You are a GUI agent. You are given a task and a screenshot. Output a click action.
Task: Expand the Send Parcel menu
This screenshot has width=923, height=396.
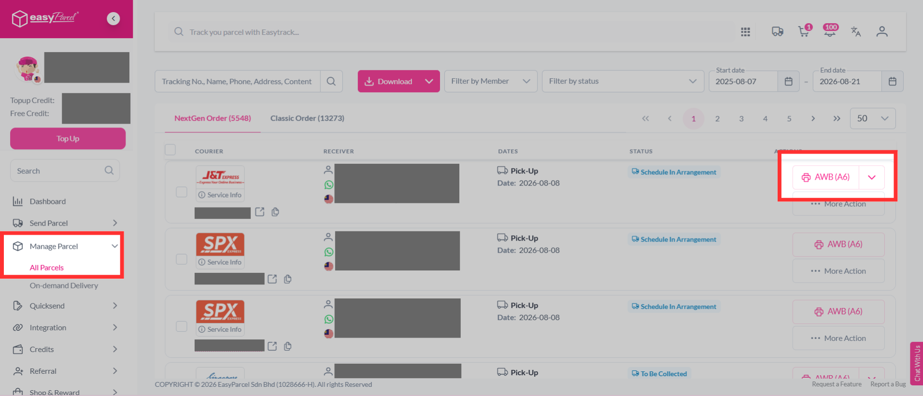[65, 223]
